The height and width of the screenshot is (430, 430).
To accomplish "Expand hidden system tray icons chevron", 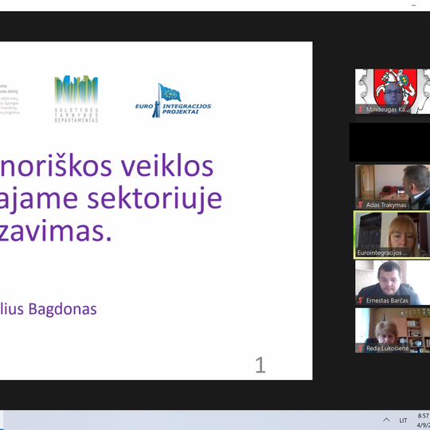I will pos(386,420).
